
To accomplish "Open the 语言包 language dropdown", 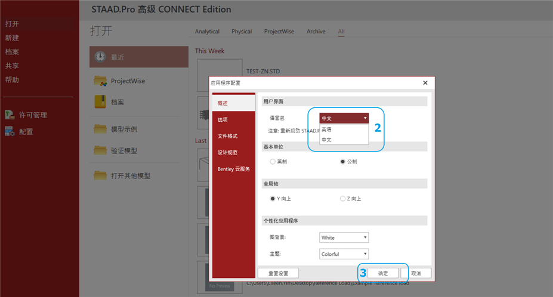I will tap(344, 118).
